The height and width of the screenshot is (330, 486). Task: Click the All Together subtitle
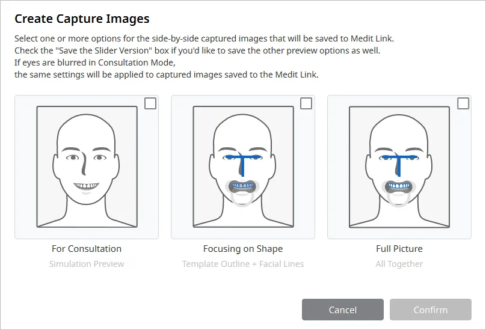[x=399, y=264]
